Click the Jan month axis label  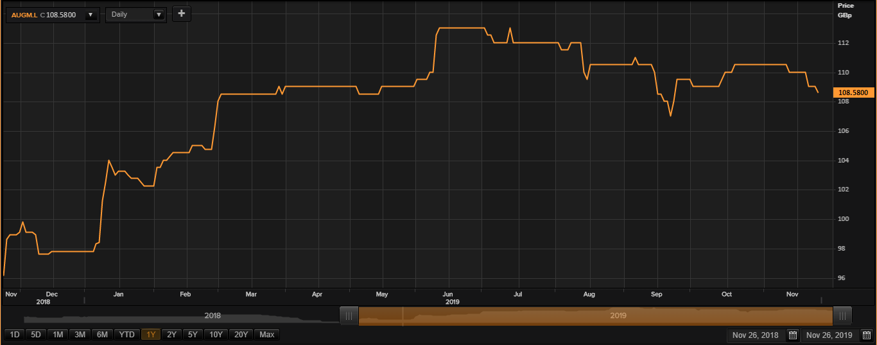118,294
